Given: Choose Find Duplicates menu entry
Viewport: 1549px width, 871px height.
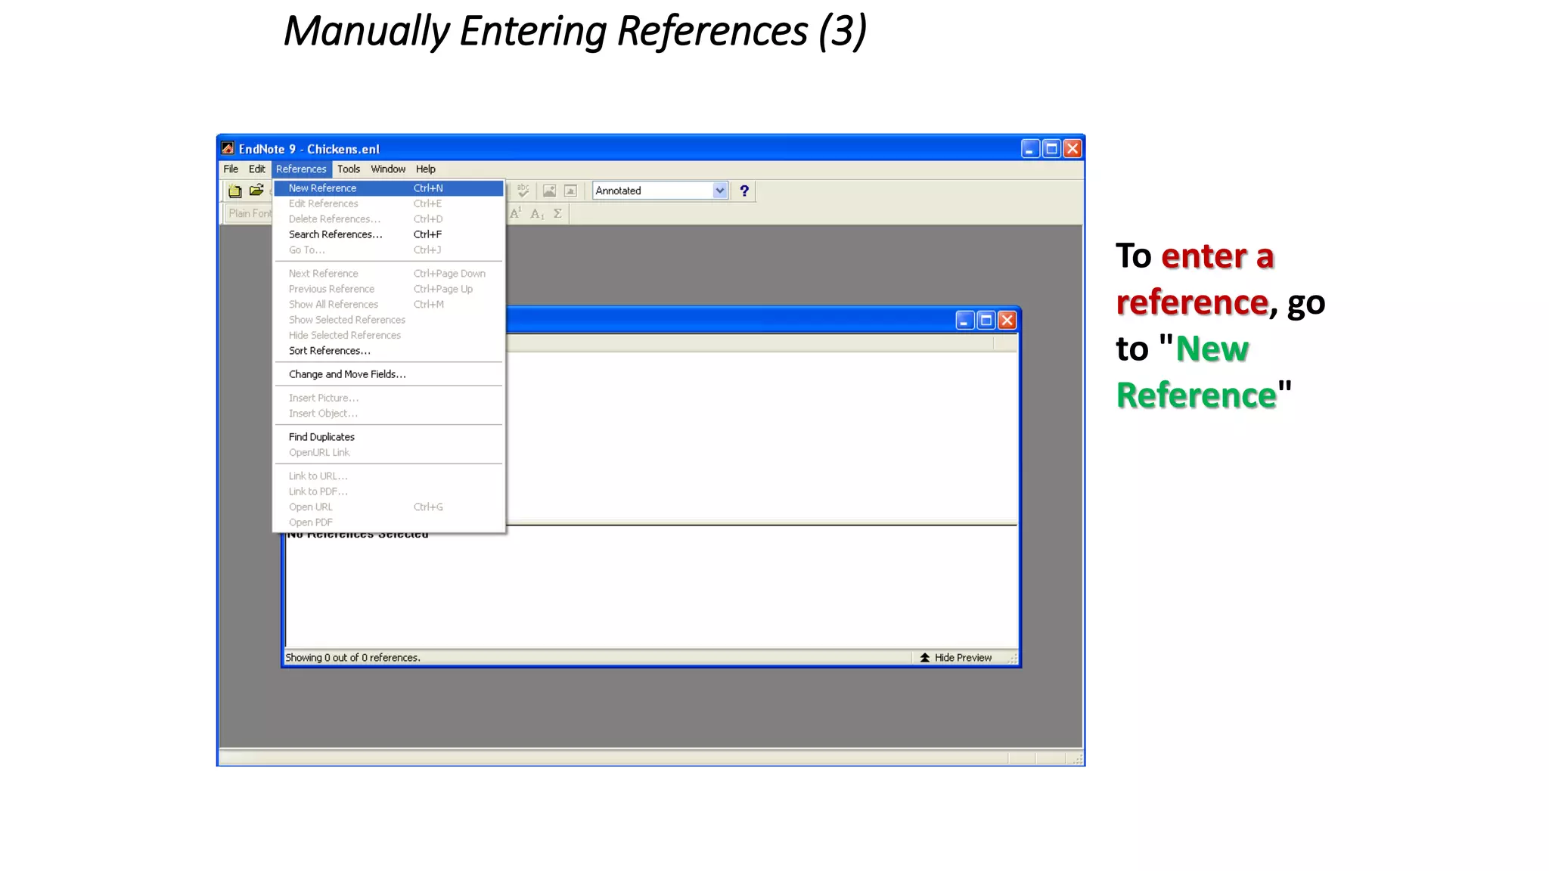Looking at the screenshot, I should point(389,437).
